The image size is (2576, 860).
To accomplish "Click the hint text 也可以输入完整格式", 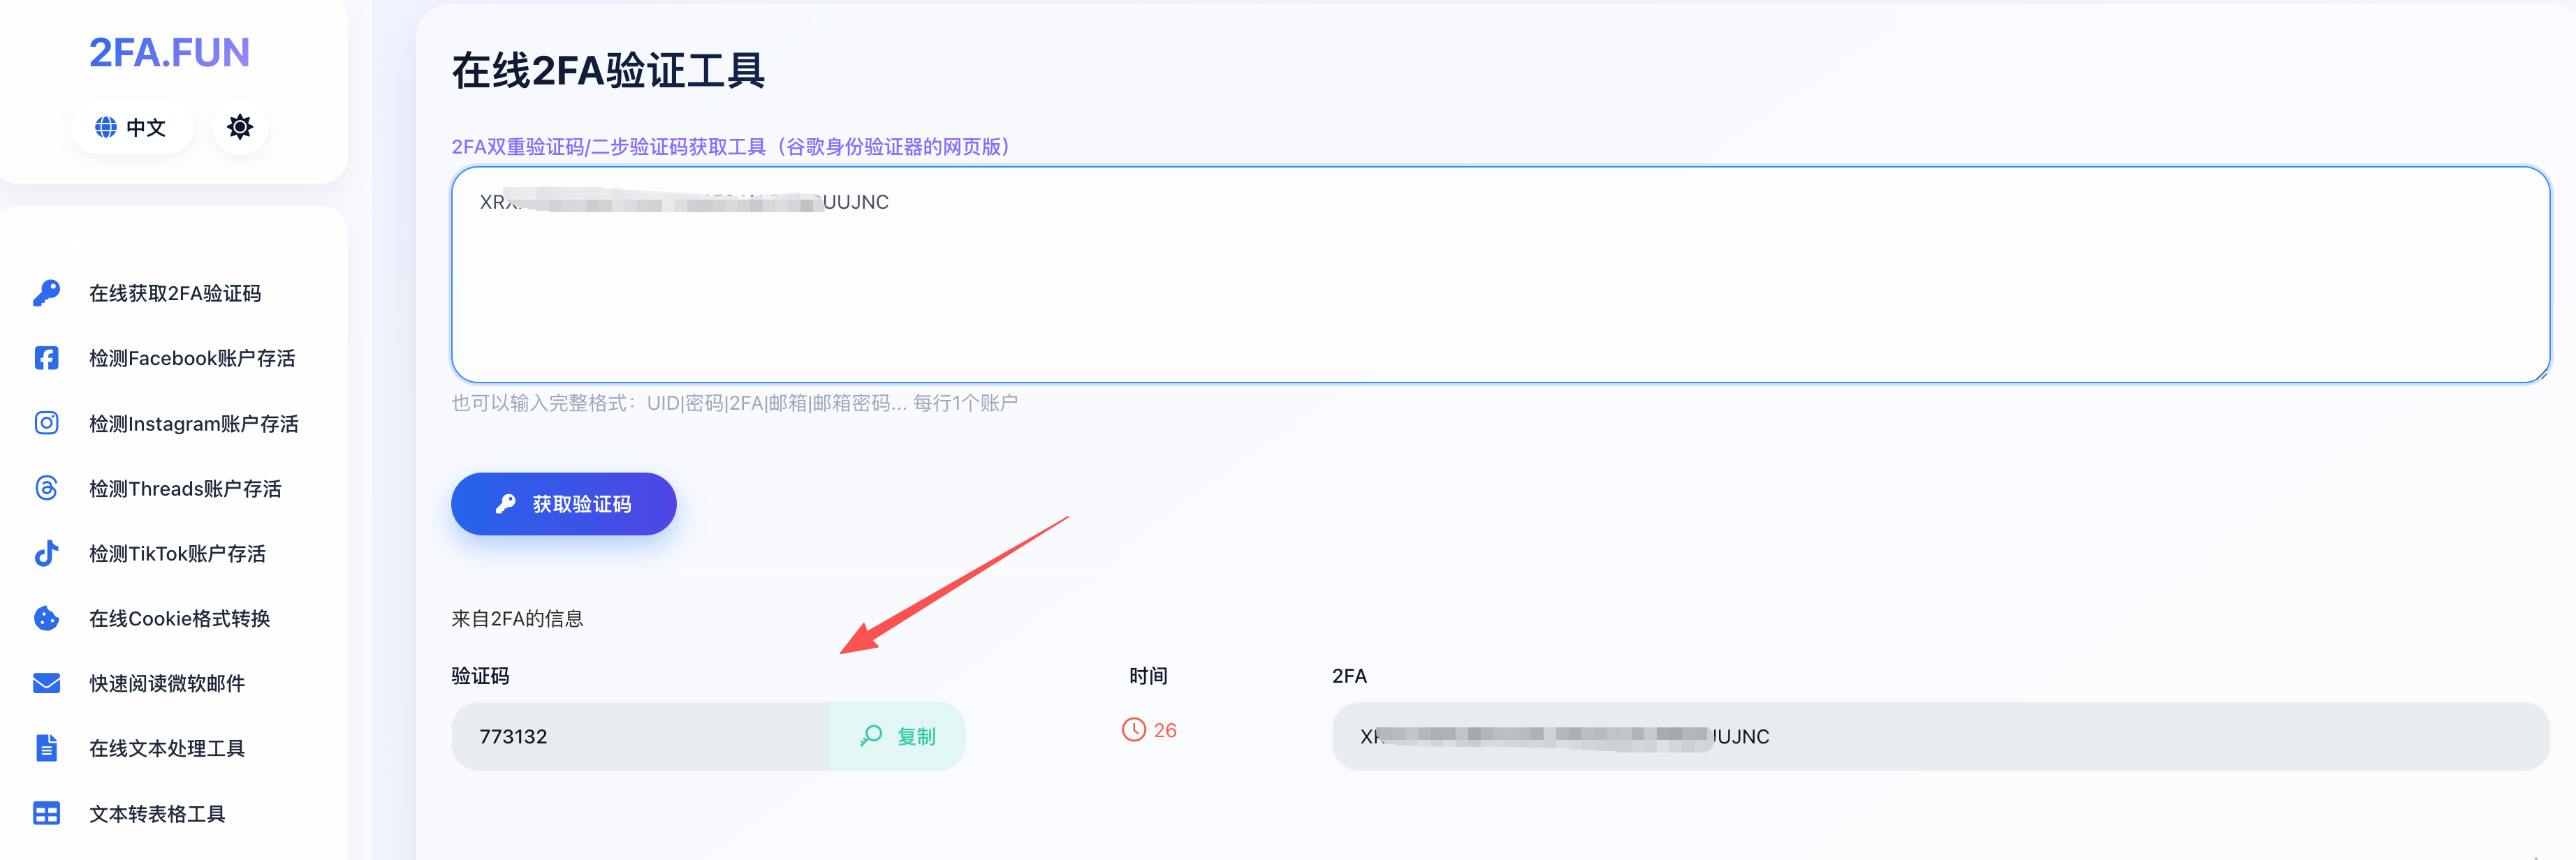I will (735, 403).
